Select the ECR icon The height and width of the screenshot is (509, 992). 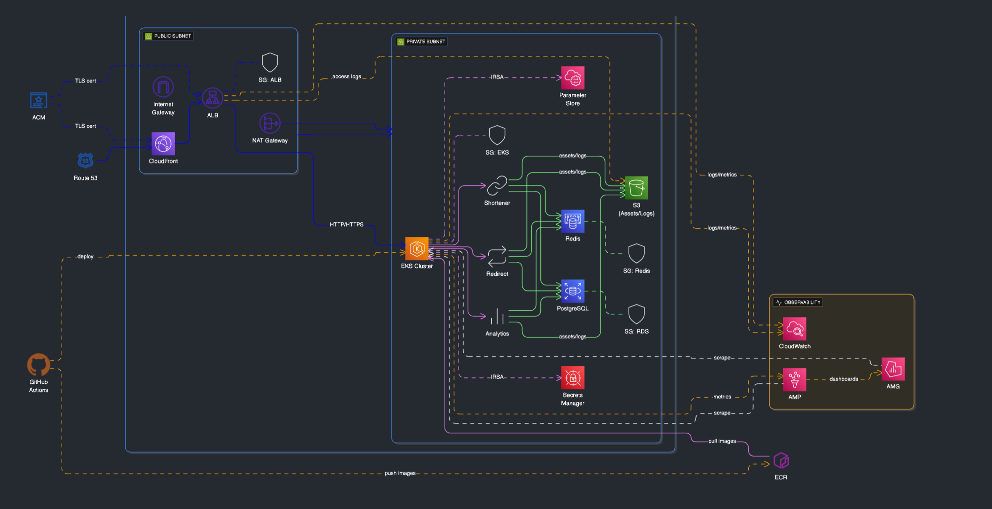tap(781, 461)
